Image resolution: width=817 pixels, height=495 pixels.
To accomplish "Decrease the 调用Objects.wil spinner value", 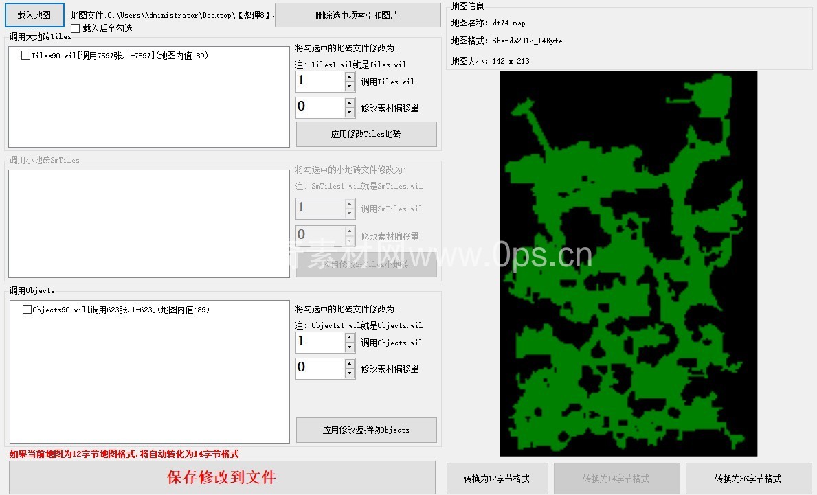I will pyautogui.click(x=350, y=347).
